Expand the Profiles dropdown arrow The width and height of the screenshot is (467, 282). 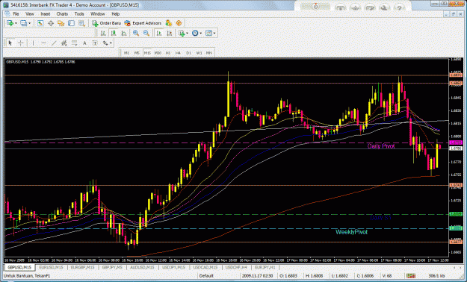tap(29, 23)
